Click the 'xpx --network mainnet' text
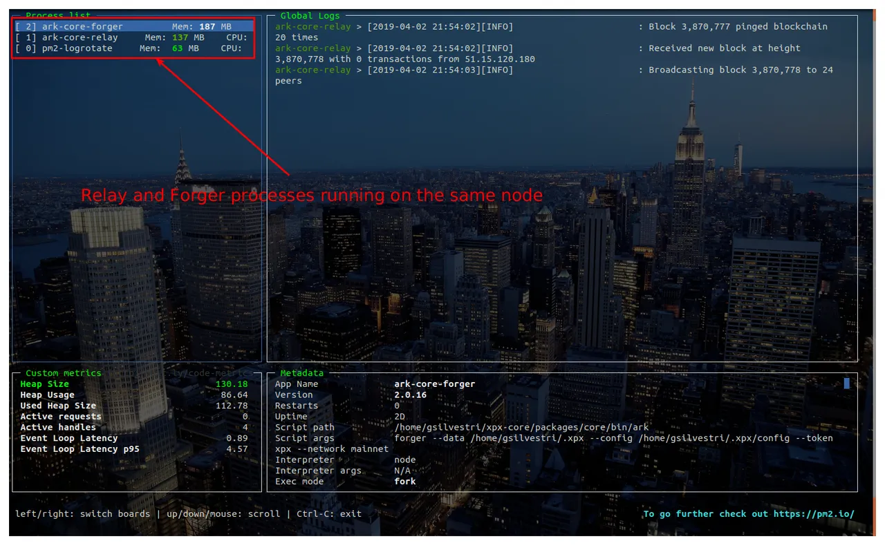Image resolution: width=885 pixels, height=550 pixels. click(x=332, y=449)
